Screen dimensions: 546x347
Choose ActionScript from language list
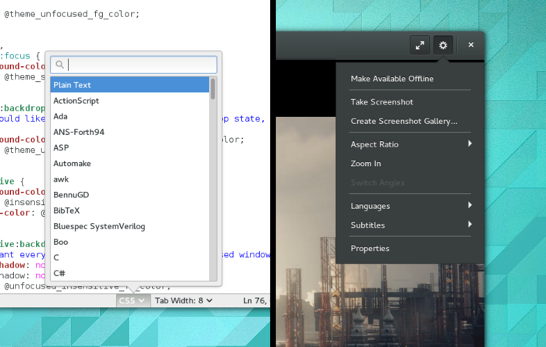pyautogui.click(x=129, y=101)
